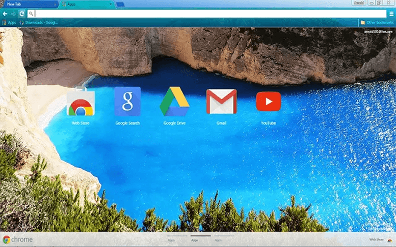Launch the Google Search app
Screen dimensions: 396x247
[127, 102]
